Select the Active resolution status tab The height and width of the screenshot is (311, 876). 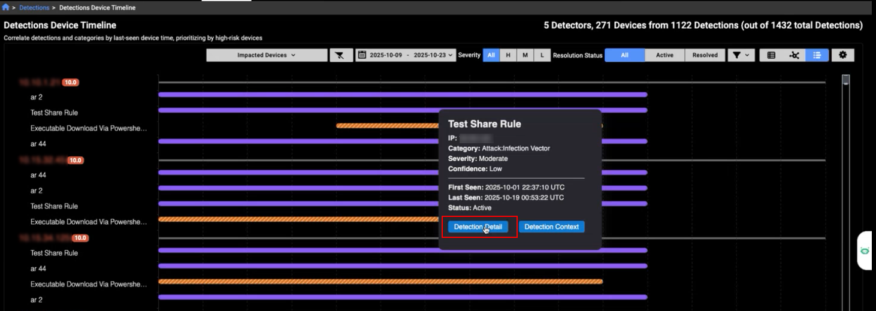pyautogui.click(x=664, y=55)
